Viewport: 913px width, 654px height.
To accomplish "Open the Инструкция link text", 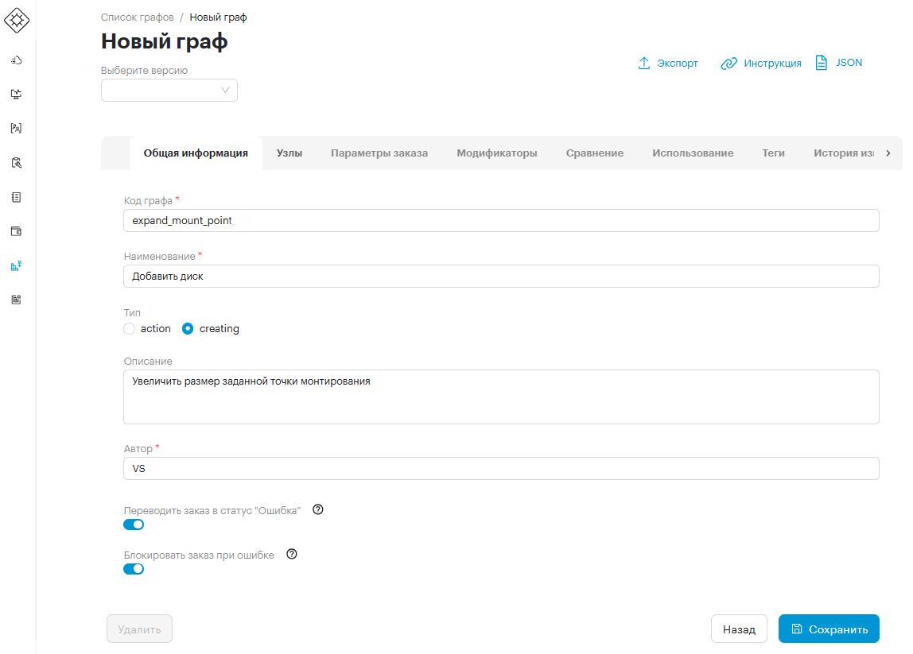I will pos(773,64).
